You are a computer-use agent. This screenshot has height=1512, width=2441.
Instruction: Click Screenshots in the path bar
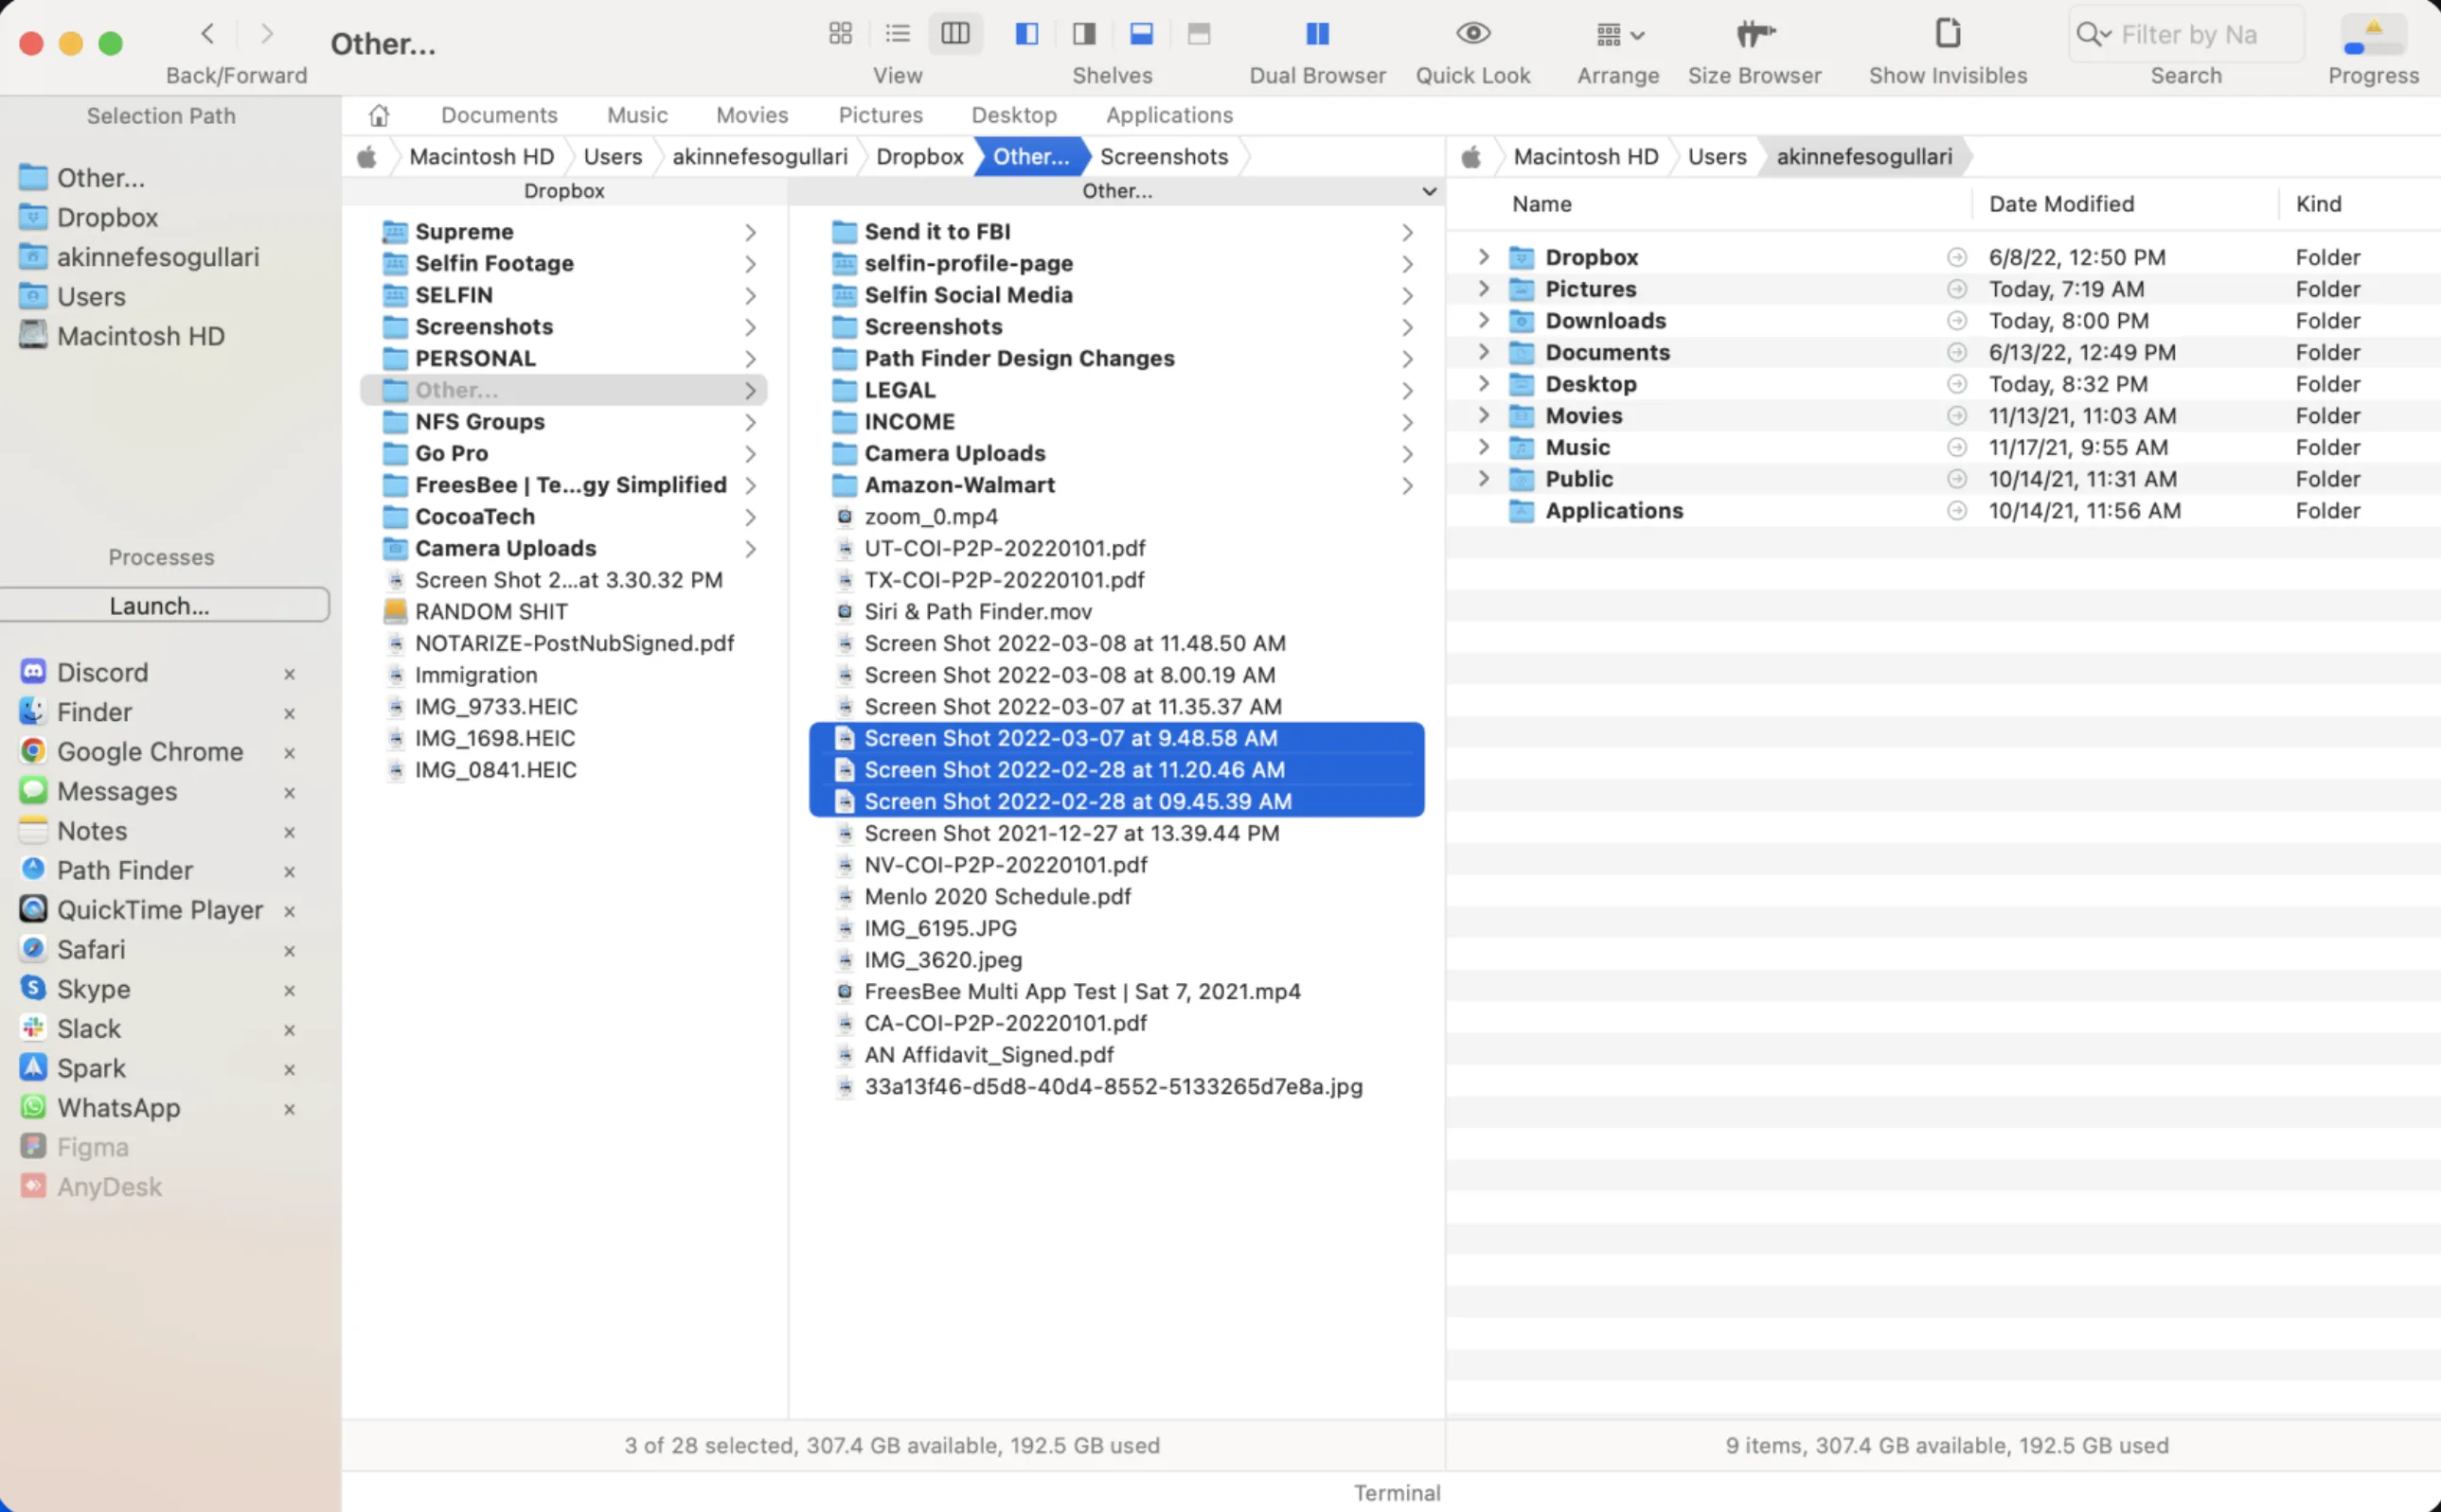tap(1163, 157)
